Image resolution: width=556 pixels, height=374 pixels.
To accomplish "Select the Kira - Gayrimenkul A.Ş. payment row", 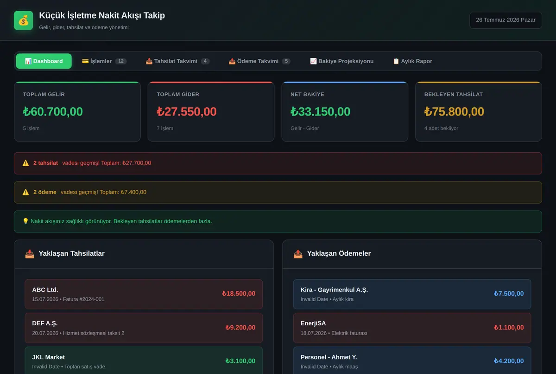I will pos(412,294).
